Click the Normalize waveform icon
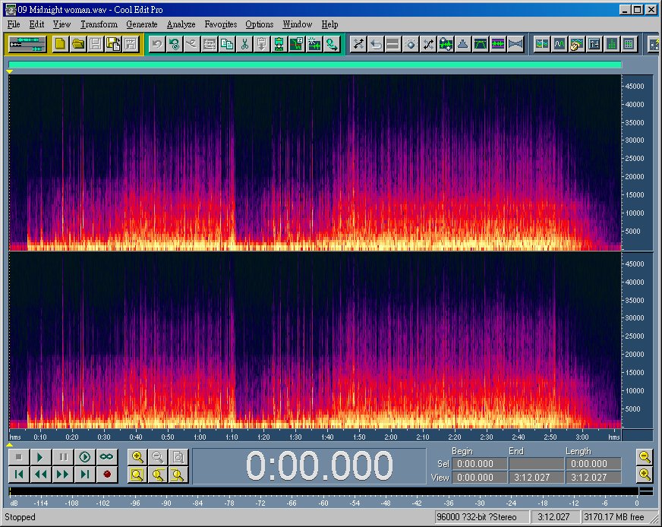The image size is (662, 527). click(446, 44)
